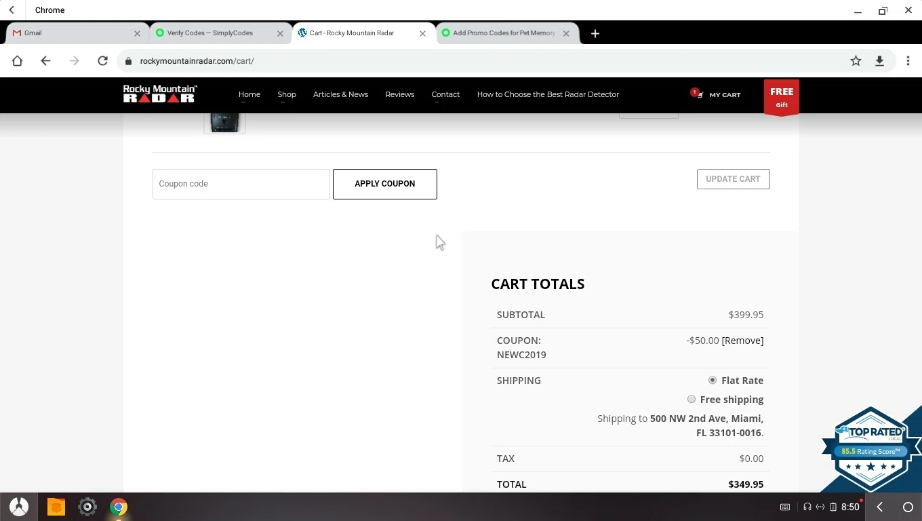Image resolution: width=922 pixels, height=521 pixels.
Task: Click the taskbar back chevron
Action: pos(880,507)
